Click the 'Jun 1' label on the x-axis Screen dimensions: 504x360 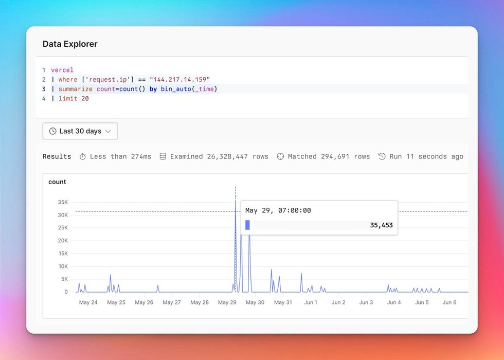pyautogui.click(x=311, y=302)
